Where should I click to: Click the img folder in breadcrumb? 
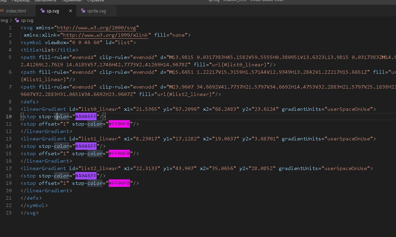4,21
